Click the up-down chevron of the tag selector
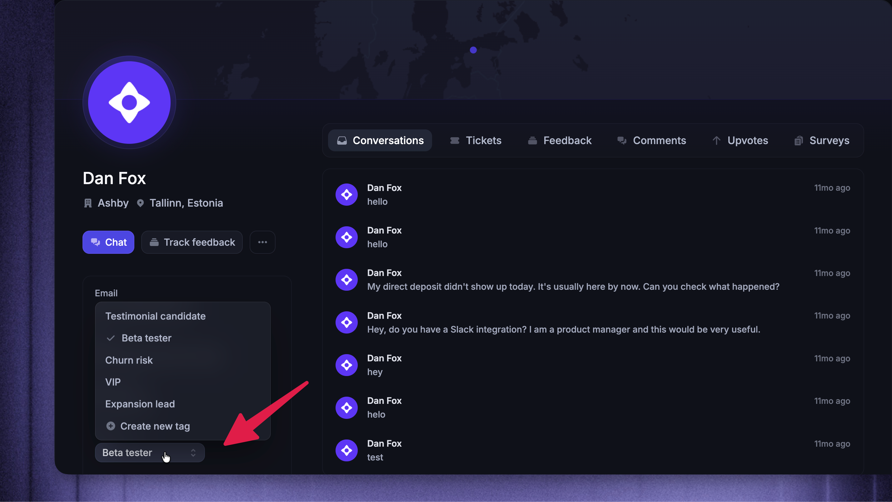Viewport: 892px width, 502px height. click(x=193, y=453)
